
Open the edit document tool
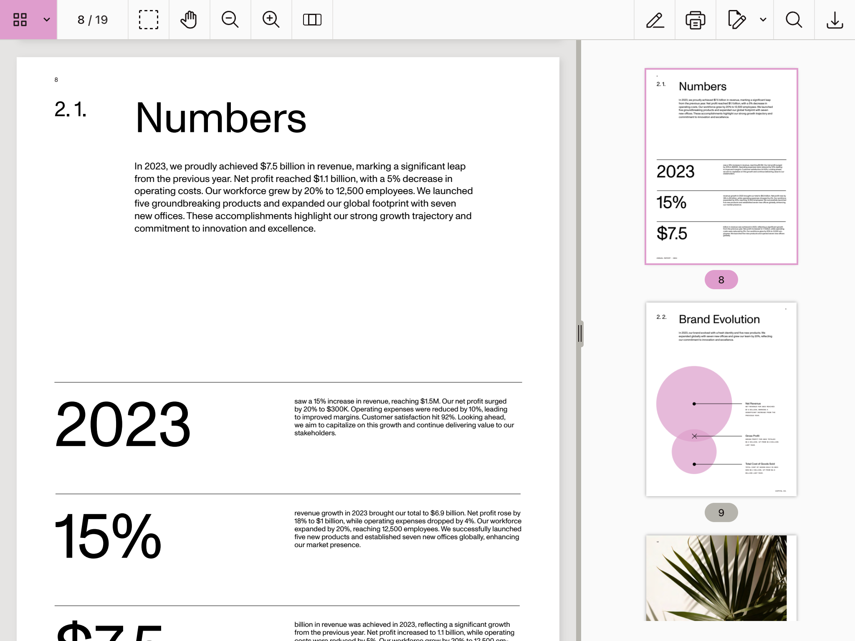pyautogui.click(x=736, y=20)
